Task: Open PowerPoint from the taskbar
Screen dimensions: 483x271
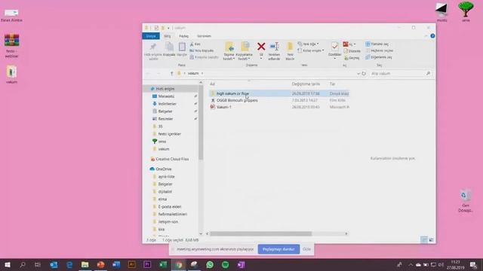Action: pyautogui.click(x=100, y=264)
